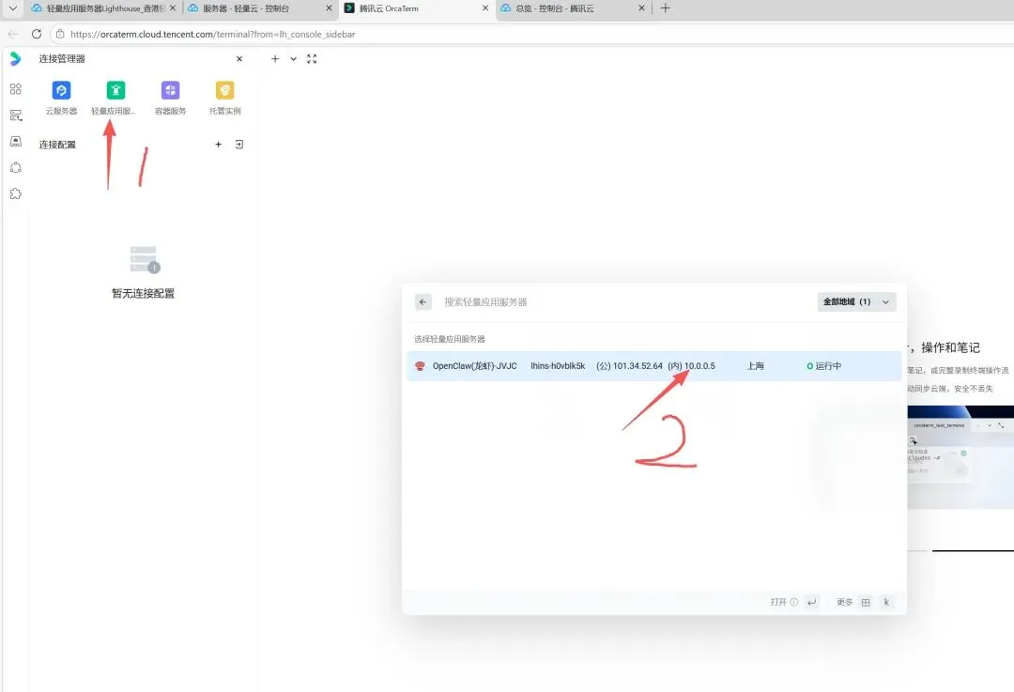Click the 上海 region cell
Screen dimensions: 1014x692
coord(755,366)
